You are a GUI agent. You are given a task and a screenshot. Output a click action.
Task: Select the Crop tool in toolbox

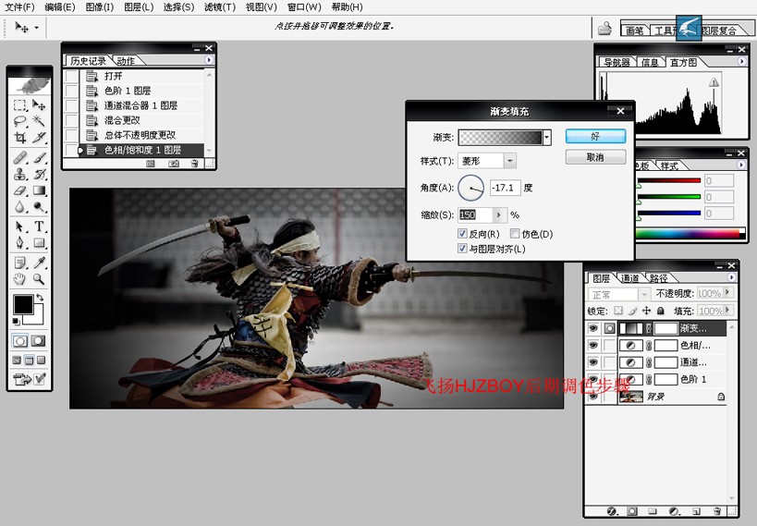20,137
